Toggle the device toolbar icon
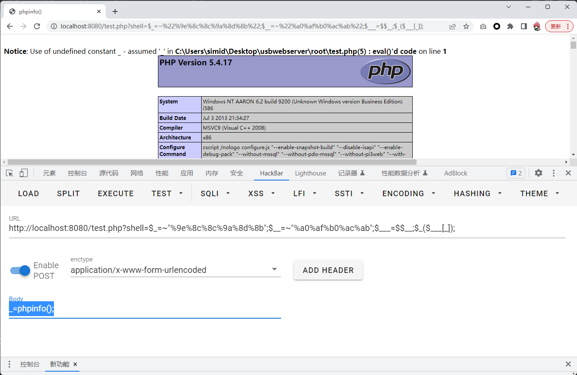The width and height of the screenshot is (577, 375). pos(24,173)
